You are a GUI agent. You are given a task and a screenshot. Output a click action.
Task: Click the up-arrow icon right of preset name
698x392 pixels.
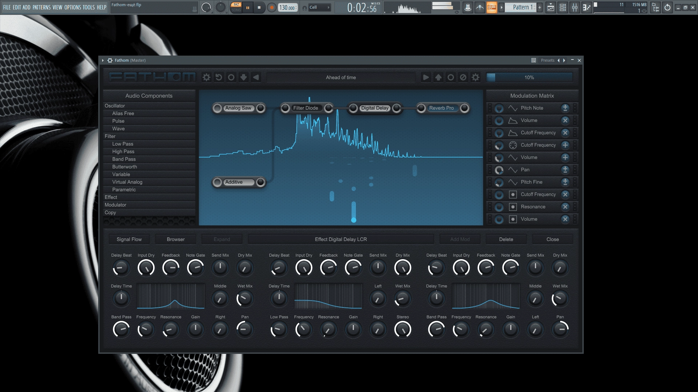[438, 77]
